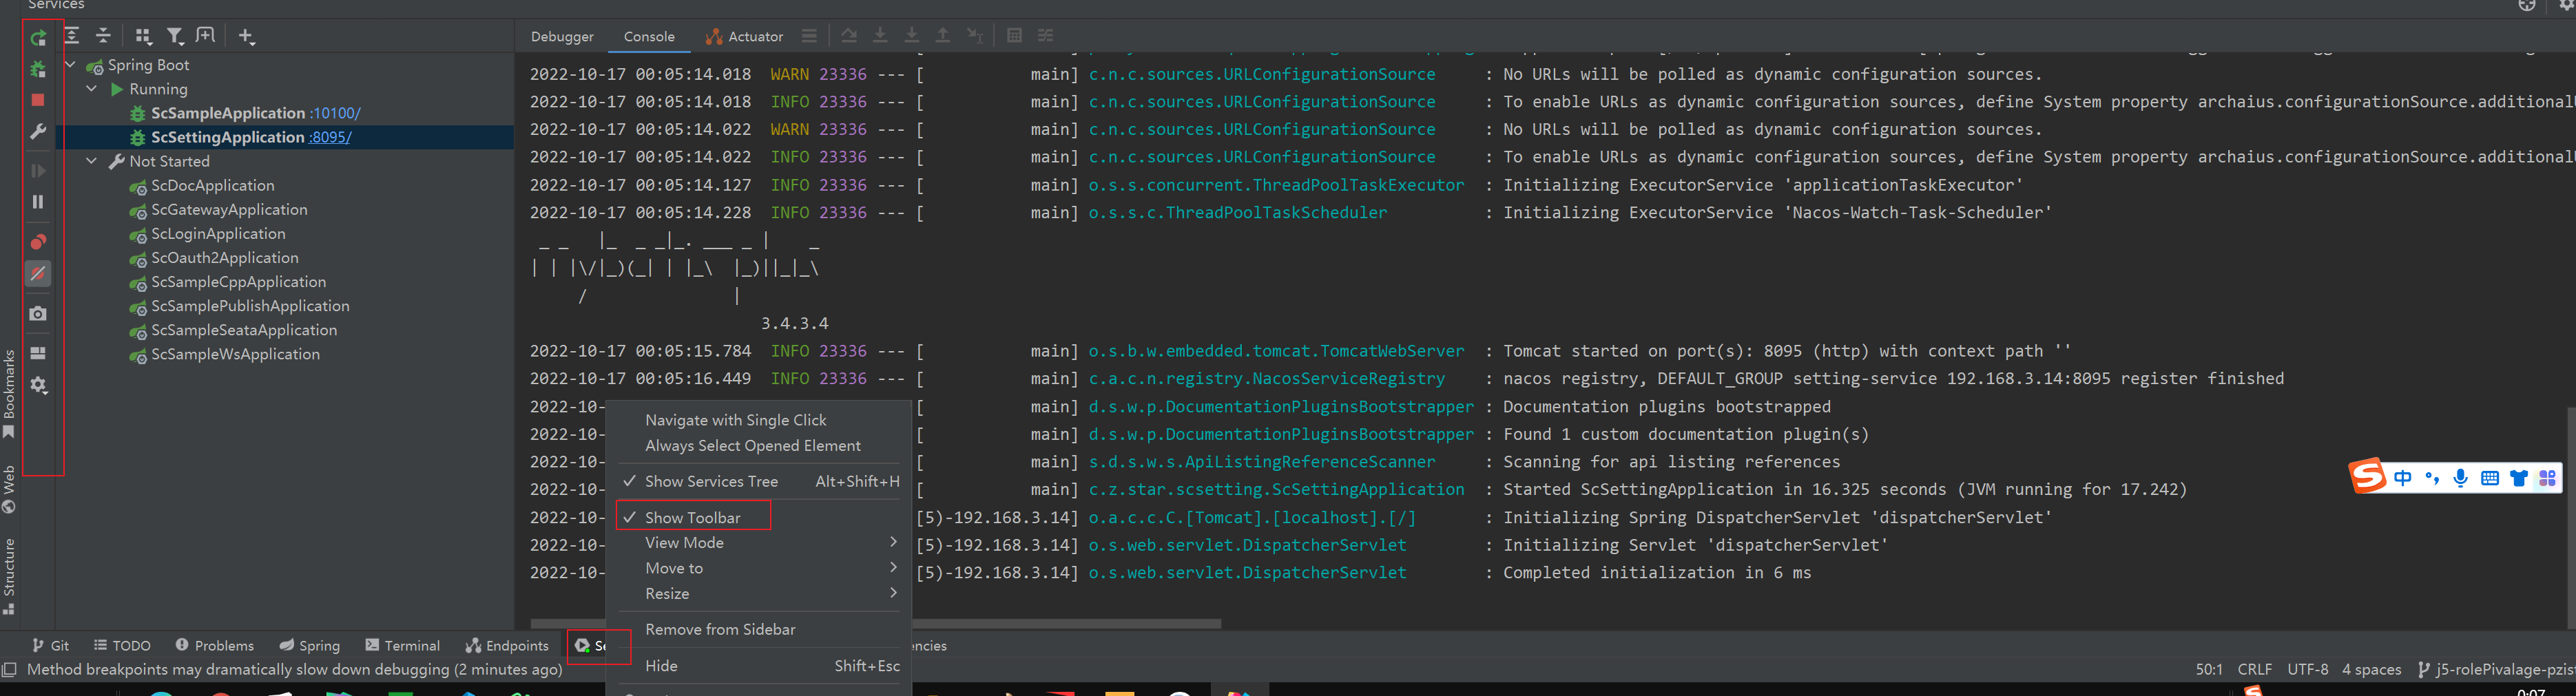
Task: Open the Add Service plus dropdown
Action: coord(246,36)
